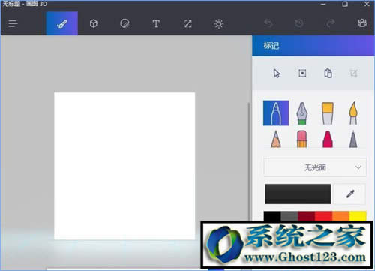Pick the orange color swatch

pyautogui.click(x=340, y=216)
